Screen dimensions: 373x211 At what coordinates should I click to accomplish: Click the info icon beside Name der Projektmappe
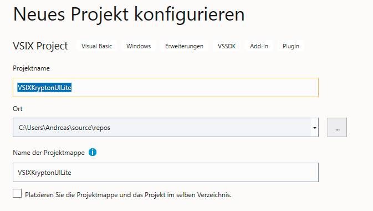[x=93, y=152]
